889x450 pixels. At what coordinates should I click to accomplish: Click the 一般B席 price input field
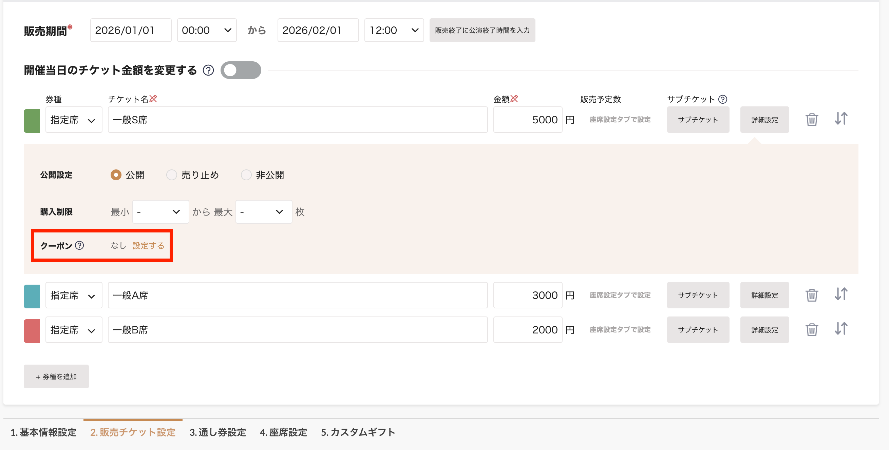point(527,330)
